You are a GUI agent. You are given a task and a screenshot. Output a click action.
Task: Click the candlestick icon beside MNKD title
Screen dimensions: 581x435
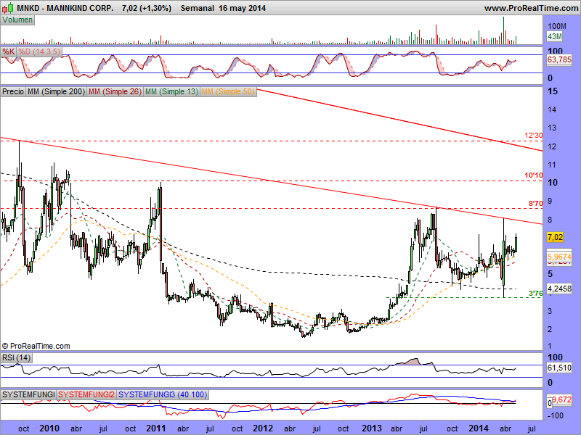8,7
